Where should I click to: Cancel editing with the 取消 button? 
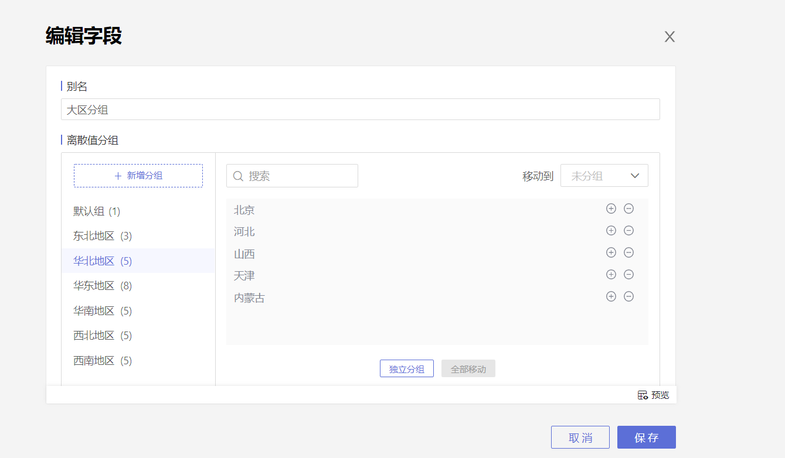pos(580,438)
